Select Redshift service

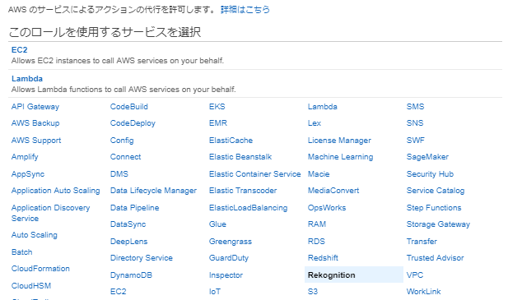point(323,258)
